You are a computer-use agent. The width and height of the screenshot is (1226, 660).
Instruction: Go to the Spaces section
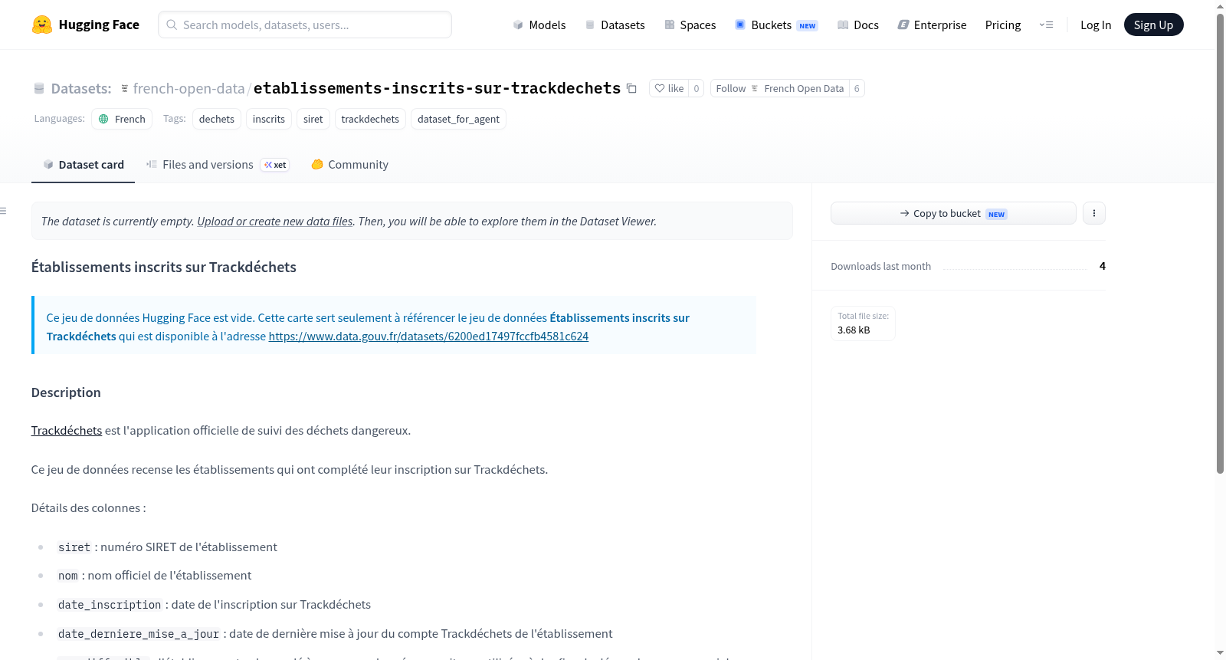tap(690, 25)
